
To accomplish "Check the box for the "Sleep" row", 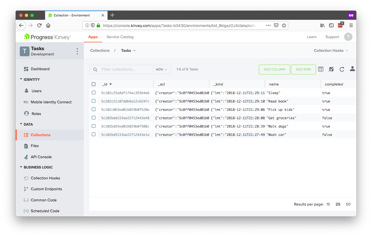I will pyautogui.click(x=94, y=93).
